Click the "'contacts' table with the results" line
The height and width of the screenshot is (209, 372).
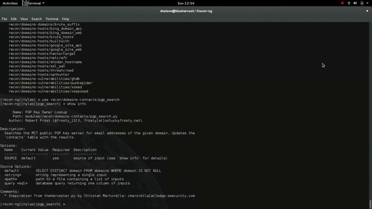(40, 138)
